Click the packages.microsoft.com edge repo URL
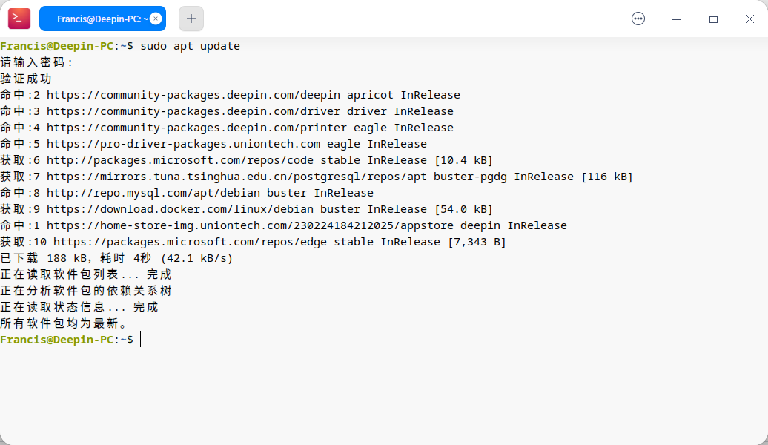Image resolution: width=768 pixels, height=445 pixels. click(190, 242)
